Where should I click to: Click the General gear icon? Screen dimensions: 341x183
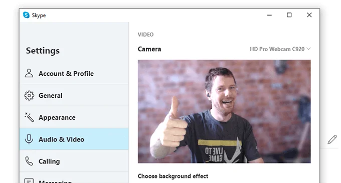pos(29,95)
